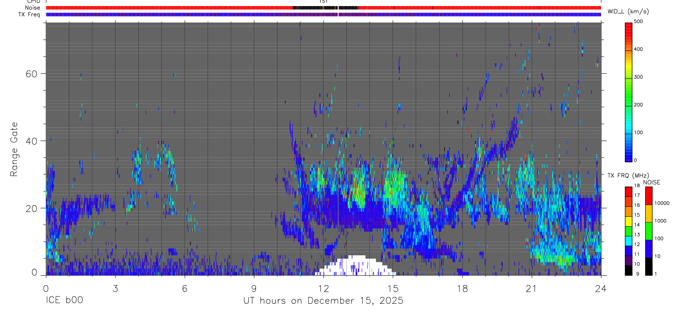This screenshot has height=312, width=676.
Task: Click the black 1–10 segment of NOISE colorbar
Action: coord(649,266)
